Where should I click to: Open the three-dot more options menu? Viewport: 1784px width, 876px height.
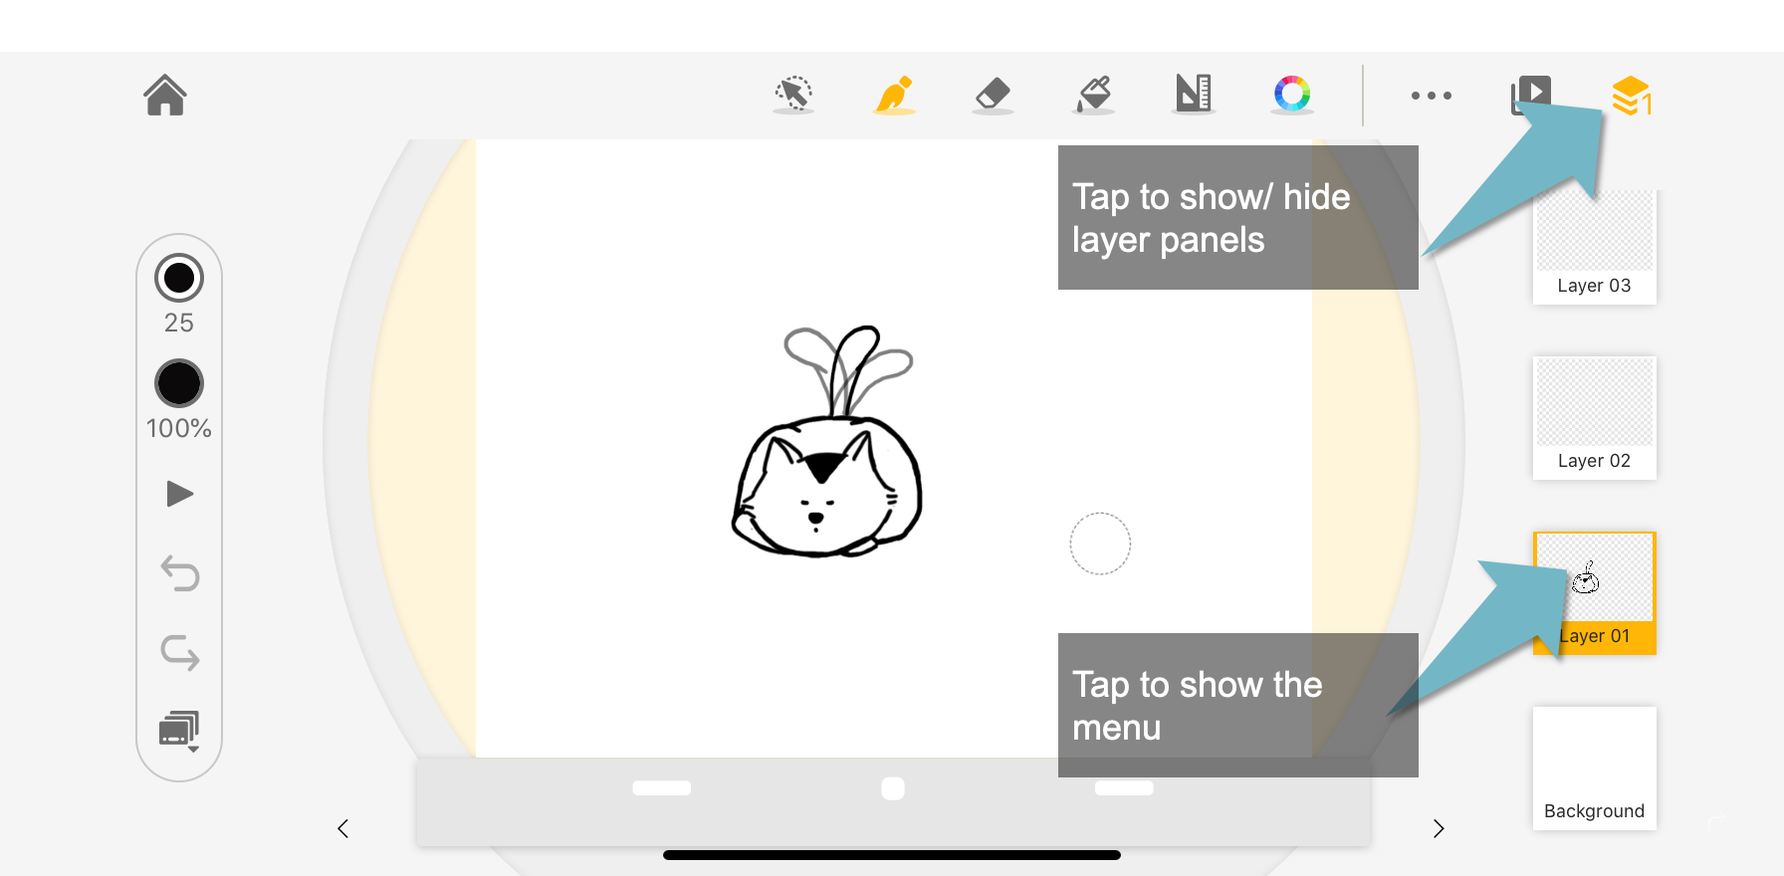1432,96
